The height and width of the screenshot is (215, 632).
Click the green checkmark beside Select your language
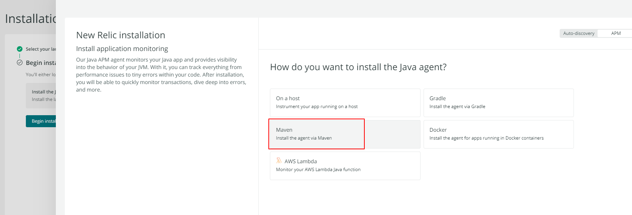tap(19, 49)
